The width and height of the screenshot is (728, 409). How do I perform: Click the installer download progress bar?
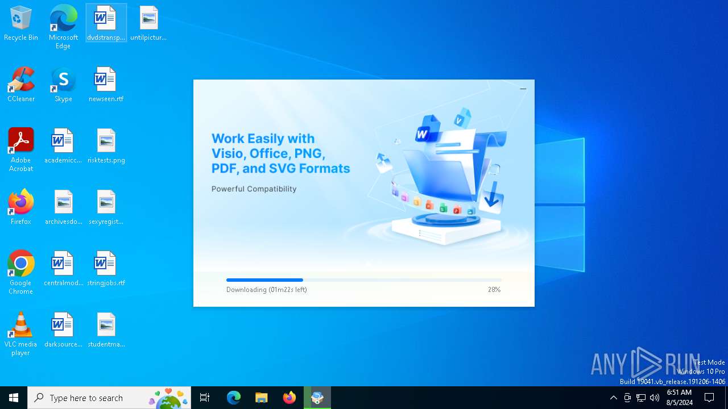click(364, 280)
